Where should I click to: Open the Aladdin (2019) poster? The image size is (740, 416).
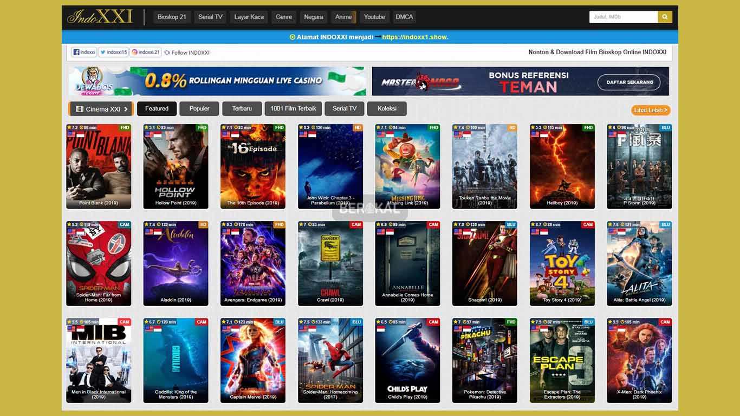tap(176, 263)
